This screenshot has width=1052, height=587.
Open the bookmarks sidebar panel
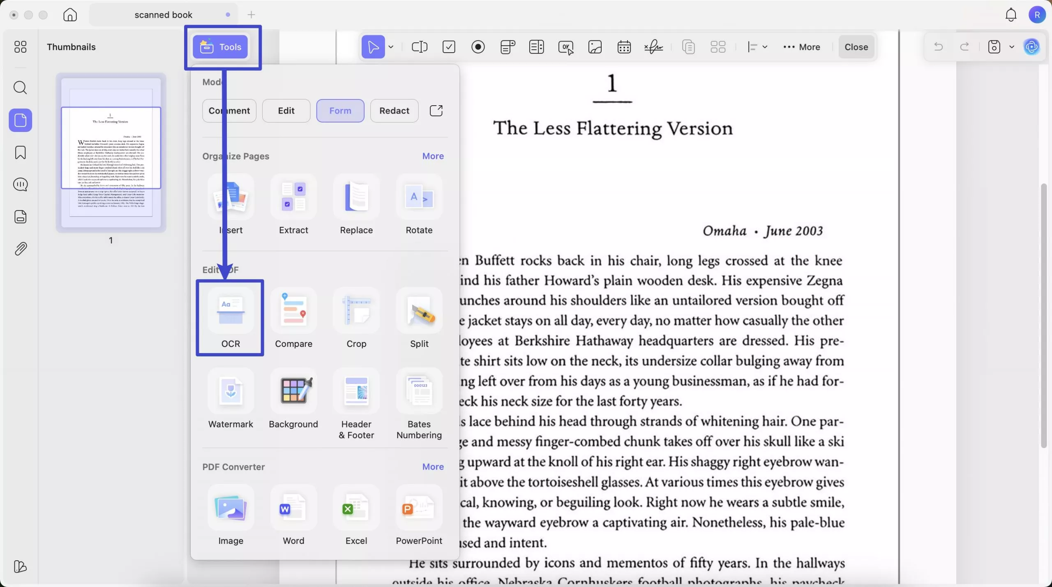click(20, 153)
